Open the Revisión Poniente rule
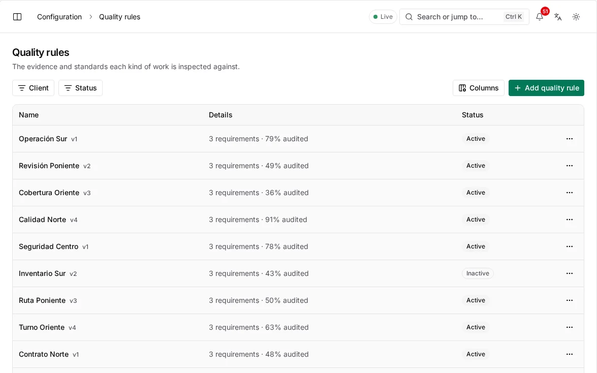This screenshot has width=597, height=373. pyautogui.click(x=49, y=166)
